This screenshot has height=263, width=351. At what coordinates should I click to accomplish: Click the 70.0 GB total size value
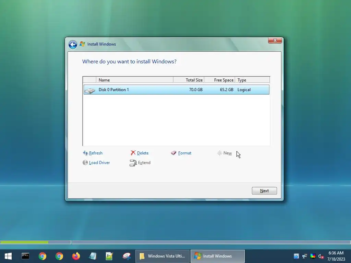click(196, 90)
